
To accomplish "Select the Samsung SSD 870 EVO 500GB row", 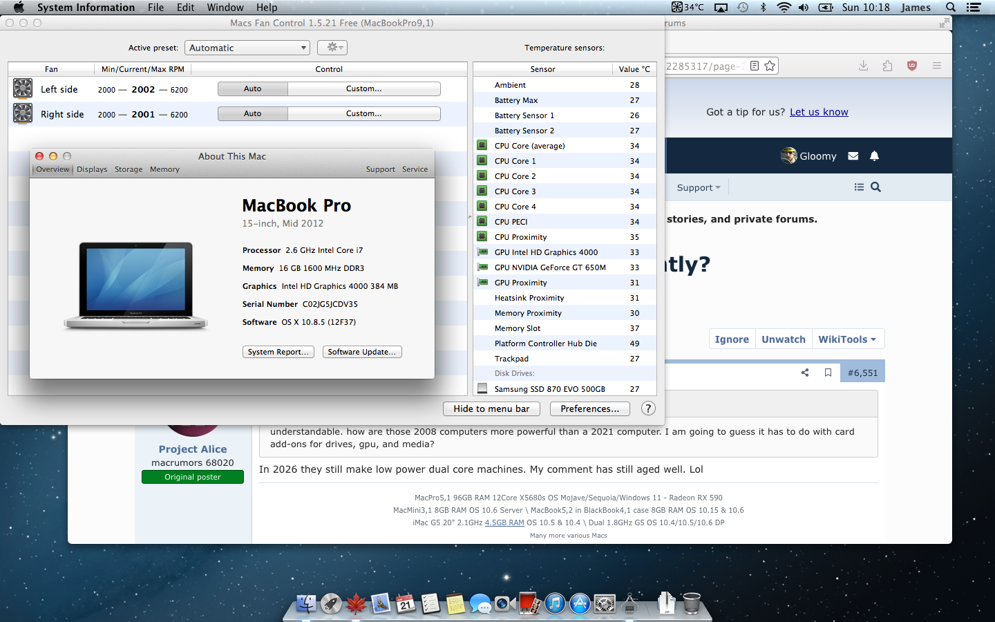I will pos(565,389).
